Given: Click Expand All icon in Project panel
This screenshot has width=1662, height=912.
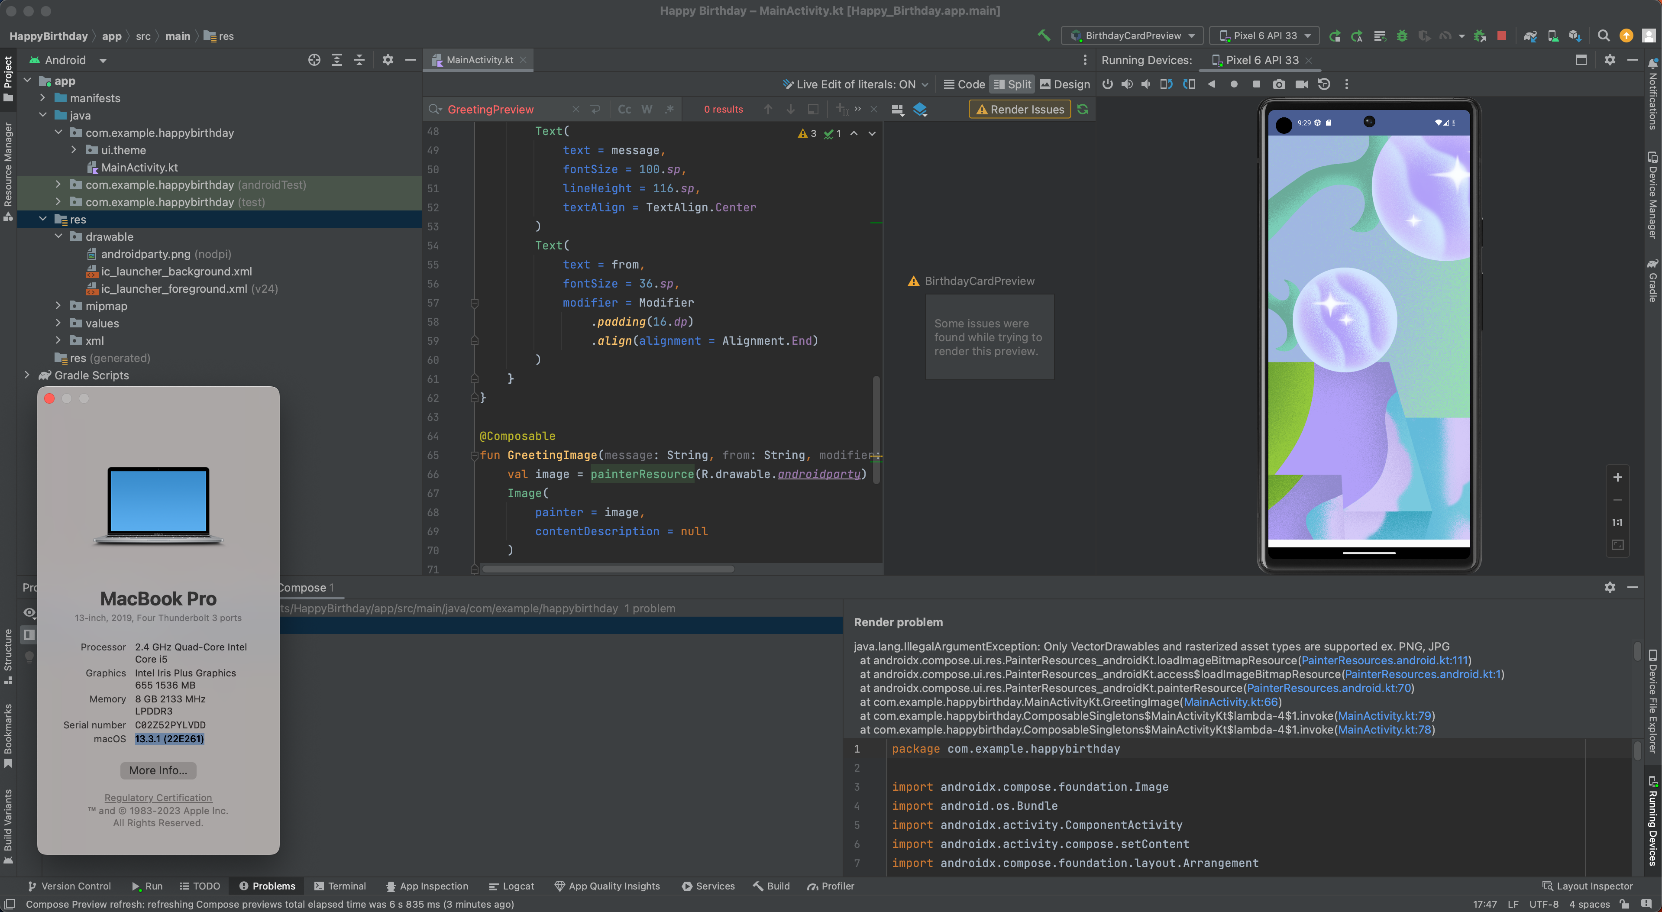Looking at the screenshot, I should click(337, 60).
